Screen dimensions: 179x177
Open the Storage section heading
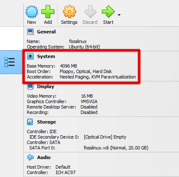pyautogui.click(x=46, y=122)
